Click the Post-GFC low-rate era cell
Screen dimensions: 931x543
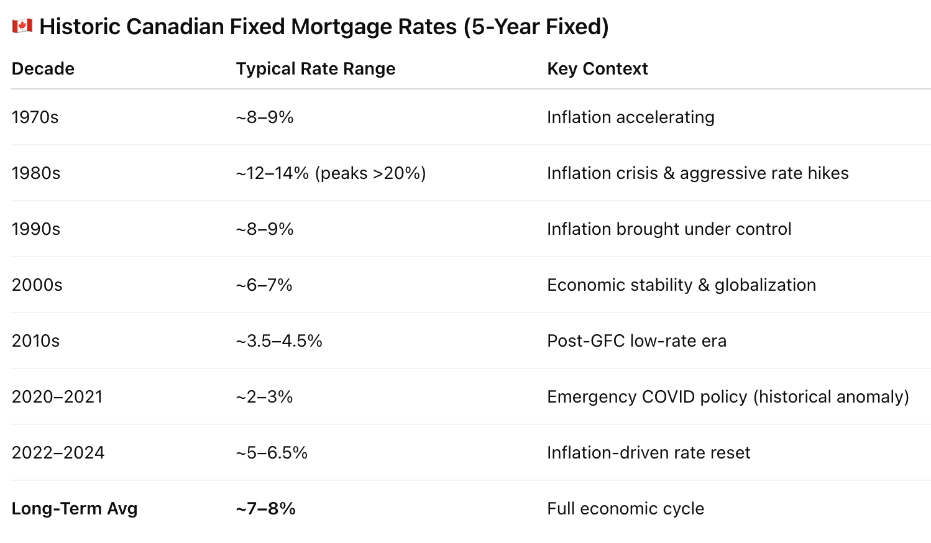click(636, 341)
